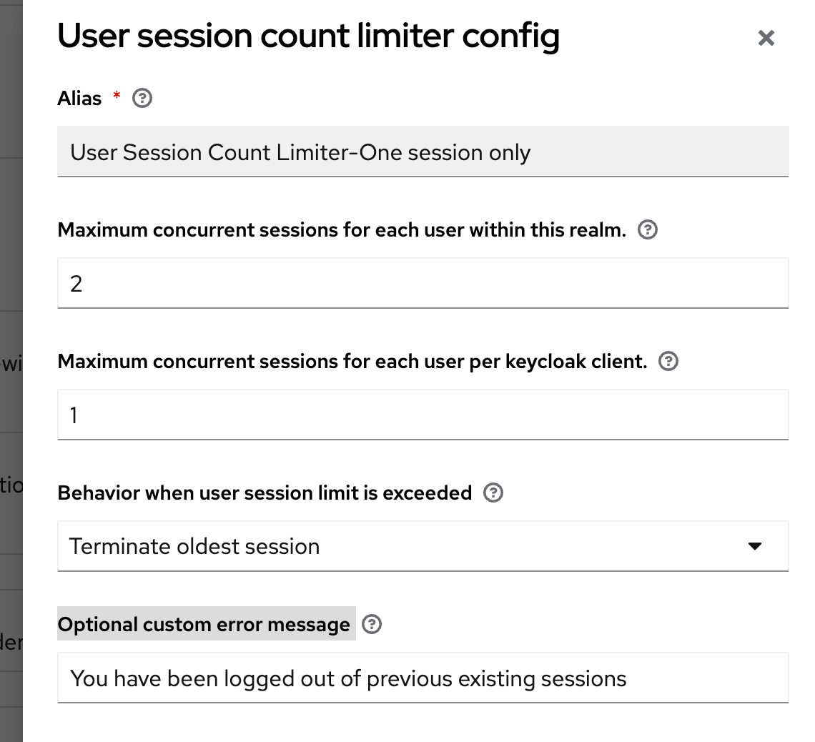Image resolution: width=815 pixels, height=742 pixels.
Task: Click the red required asterisk next to Alias
Action: click(116, 98)
